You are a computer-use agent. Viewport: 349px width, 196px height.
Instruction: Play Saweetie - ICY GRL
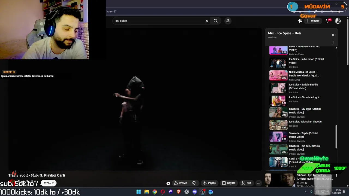(305, 148)
